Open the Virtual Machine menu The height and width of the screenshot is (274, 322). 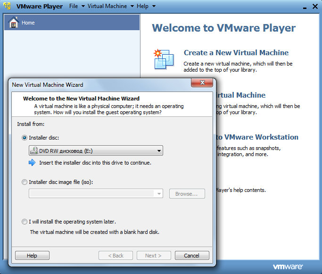coord(110,6)
